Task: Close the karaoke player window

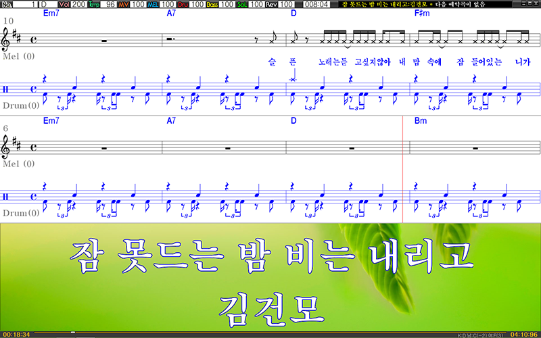Action: tap(536, 3)
